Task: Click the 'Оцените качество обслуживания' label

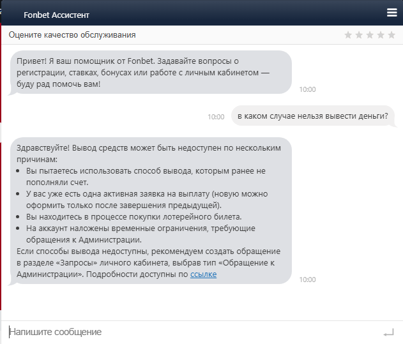Action: (x=72, y=34)
